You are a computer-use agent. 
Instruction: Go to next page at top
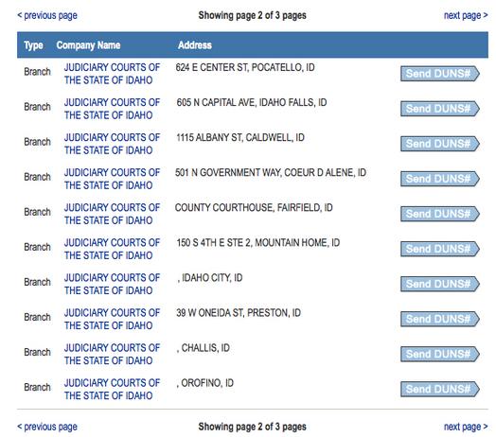(x=466, y=15)
